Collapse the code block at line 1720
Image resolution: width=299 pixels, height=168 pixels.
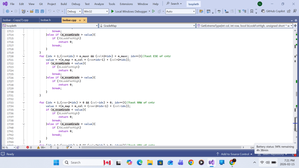24,56
